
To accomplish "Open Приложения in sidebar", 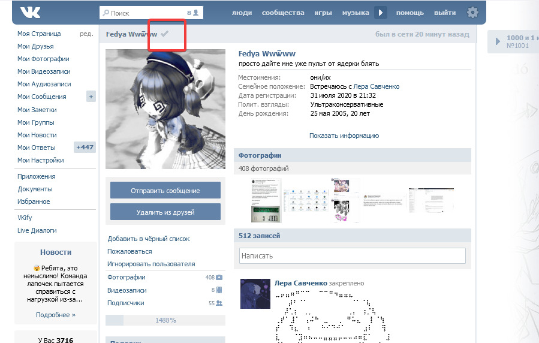I will pyautogui.click(x=37, y=177).
